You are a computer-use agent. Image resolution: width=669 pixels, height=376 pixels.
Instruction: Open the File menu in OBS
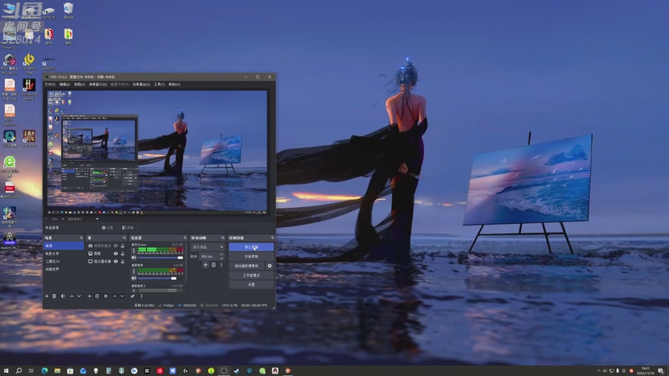click(50, 84)
